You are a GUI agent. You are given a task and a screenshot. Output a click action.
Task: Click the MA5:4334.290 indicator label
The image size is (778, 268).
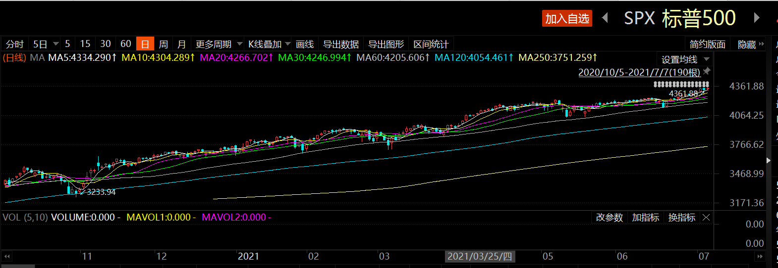[82, 58]
